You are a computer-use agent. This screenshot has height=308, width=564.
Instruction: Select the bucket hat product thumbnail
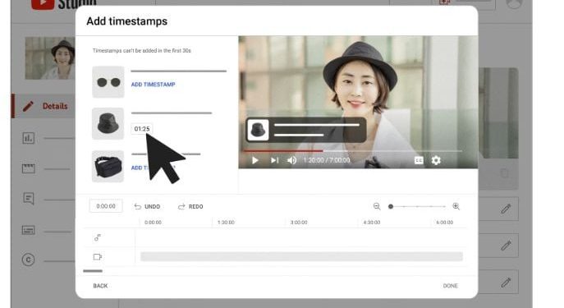coord(108,123)
